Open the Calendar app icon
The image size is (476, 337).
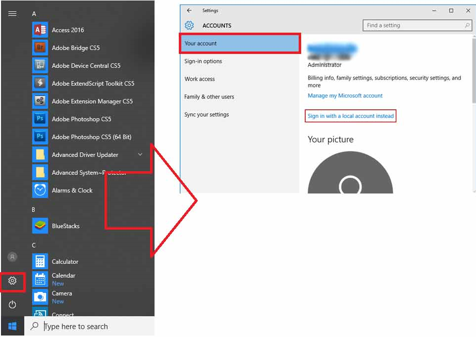coord(40,280)
